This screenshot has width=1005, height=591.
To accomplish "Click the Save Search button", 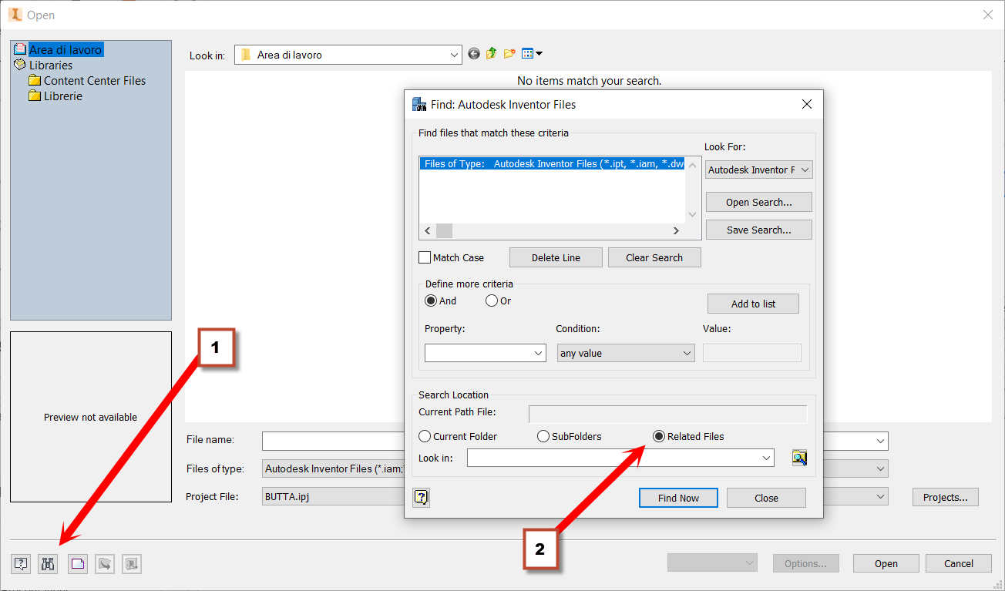I will (758, 229).
